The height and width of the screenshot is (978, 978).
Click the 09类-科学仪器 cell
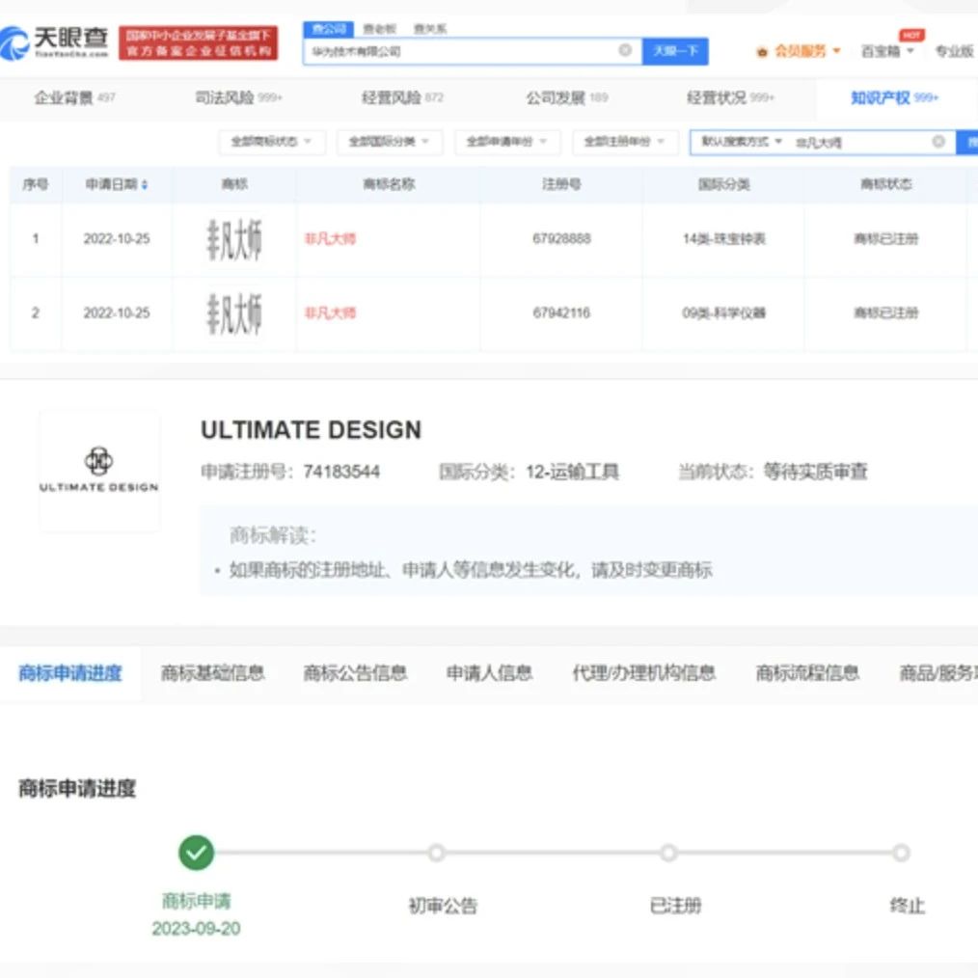pos(723,313)
